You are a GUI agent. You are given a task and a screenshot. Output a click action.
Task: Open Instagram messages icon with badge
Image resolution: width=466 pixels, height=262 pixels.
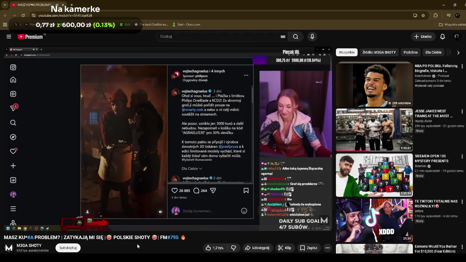(13, 108)
